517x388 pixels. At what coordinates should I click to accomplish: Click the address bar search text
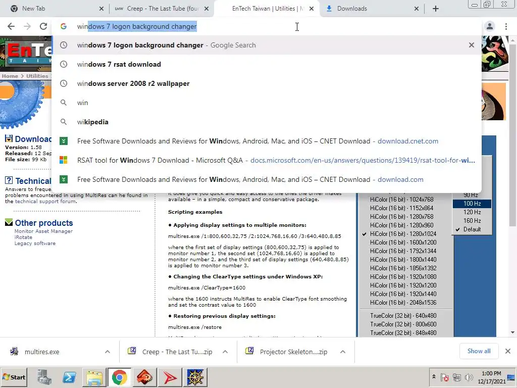tap(137, 26)
